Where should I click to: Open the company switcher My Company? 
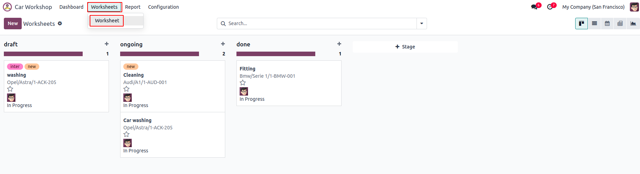tap(593, 7)
